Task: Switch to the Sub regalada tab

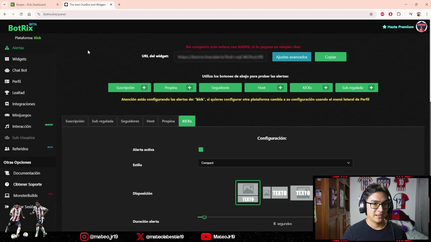Action: coord(102,121)
